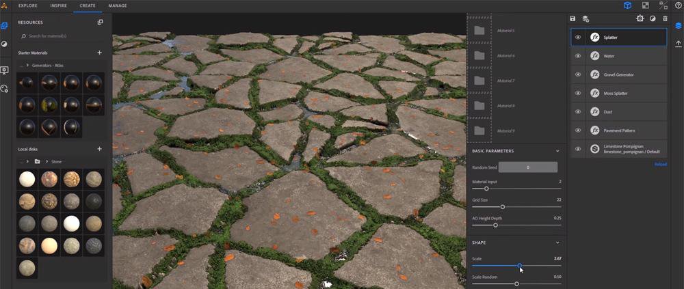This screenshot has height=289, width=684.
Task: Add a Local disks folder with plus
Action: [99, 149]
